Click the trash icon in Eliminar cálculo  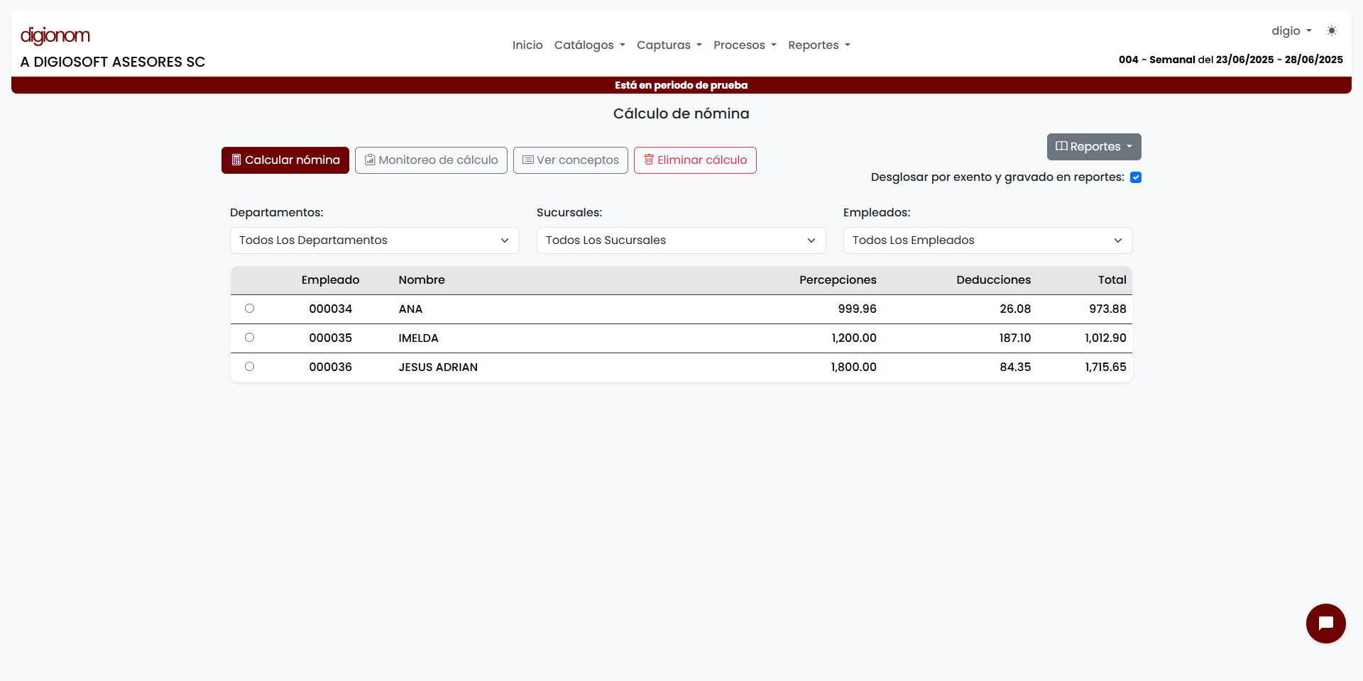pos(649,160)
